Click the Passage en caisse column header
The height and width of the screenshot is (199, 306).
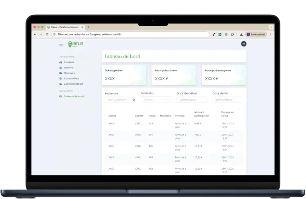point(228,114)
